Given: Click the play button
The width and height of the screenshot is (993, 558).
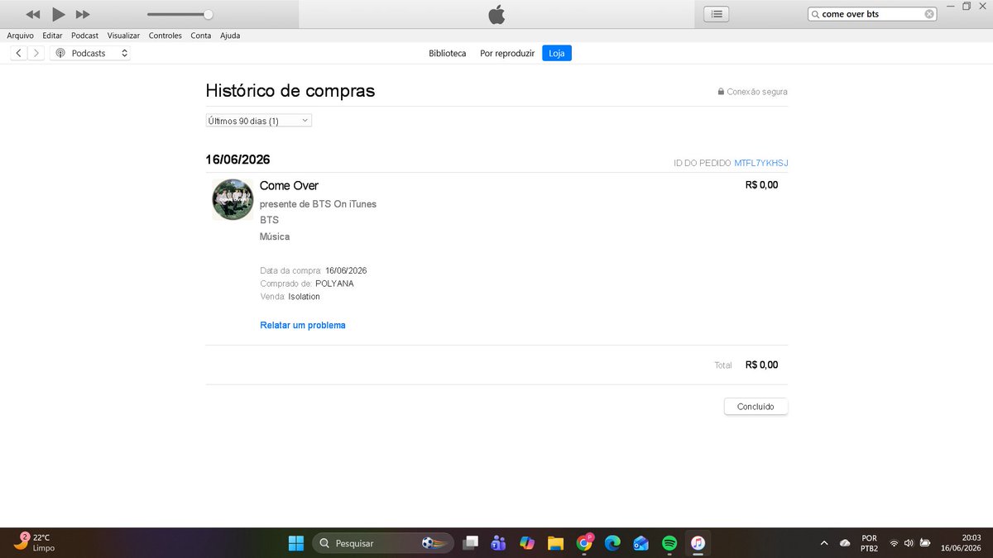Looking at the screenshot, I should coord(58,14).
